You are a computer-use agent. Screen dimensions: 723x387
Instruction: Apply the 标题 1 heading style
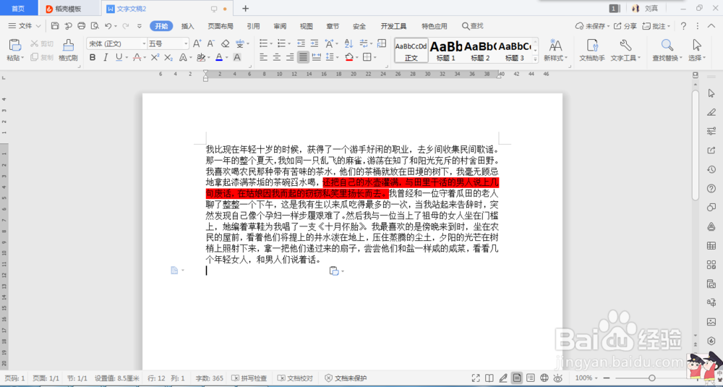(445, 51)
